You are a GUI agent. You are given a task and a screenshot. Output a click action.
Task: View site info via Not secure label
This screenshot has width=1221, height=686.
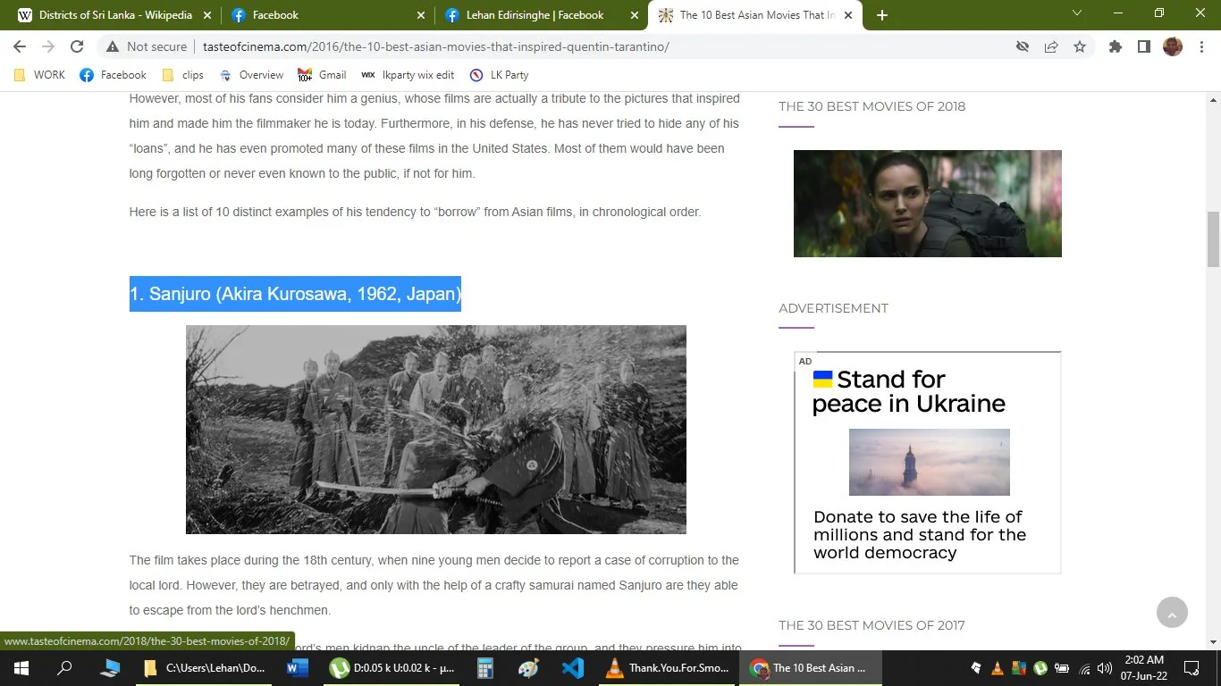click(x=147, y=46)
